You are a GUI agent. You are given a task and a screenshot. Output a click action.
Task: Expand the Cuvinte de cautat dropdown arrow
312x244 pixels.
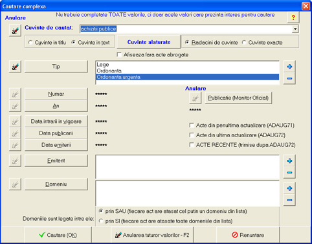(x=295, y=29)
